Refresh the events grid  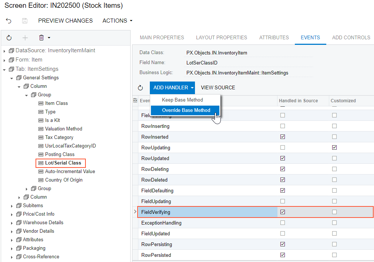click(x=140, y=88)
